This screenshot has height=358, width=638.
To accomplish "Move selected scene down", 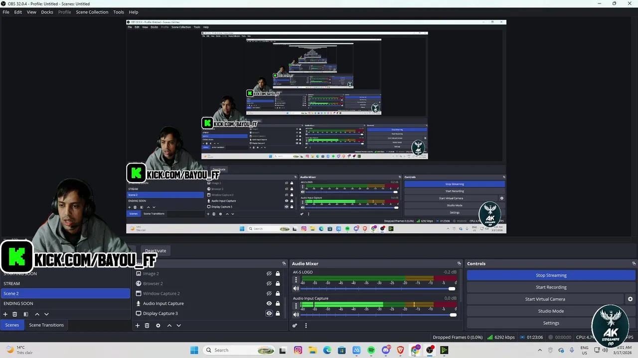I will (x=46, y=314).
